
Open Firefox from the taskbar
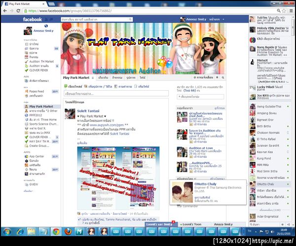click(x=68, y=232)
